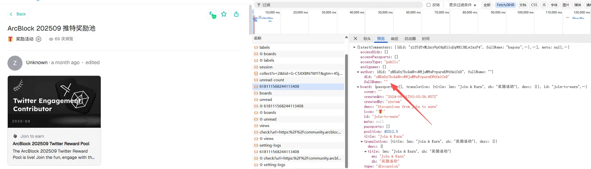
Task: Click the position: 45312.5 line
Action: point(381,131)
